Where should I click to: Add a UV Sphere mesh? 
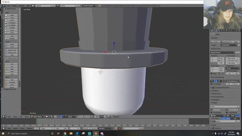pyautogui.click(x=11, y=23)
